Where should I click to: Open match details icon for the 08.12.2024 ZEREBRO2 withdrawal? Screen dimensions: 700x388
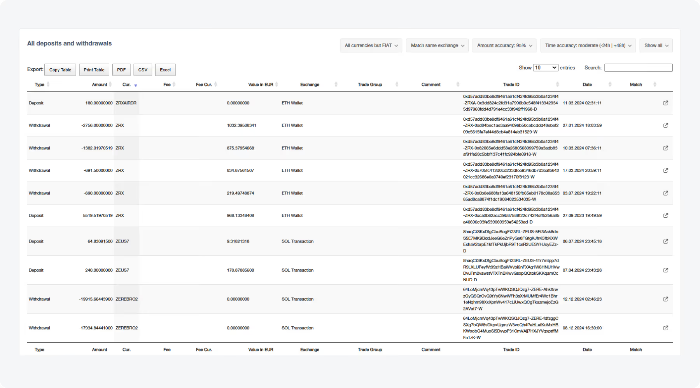point(666,328)
